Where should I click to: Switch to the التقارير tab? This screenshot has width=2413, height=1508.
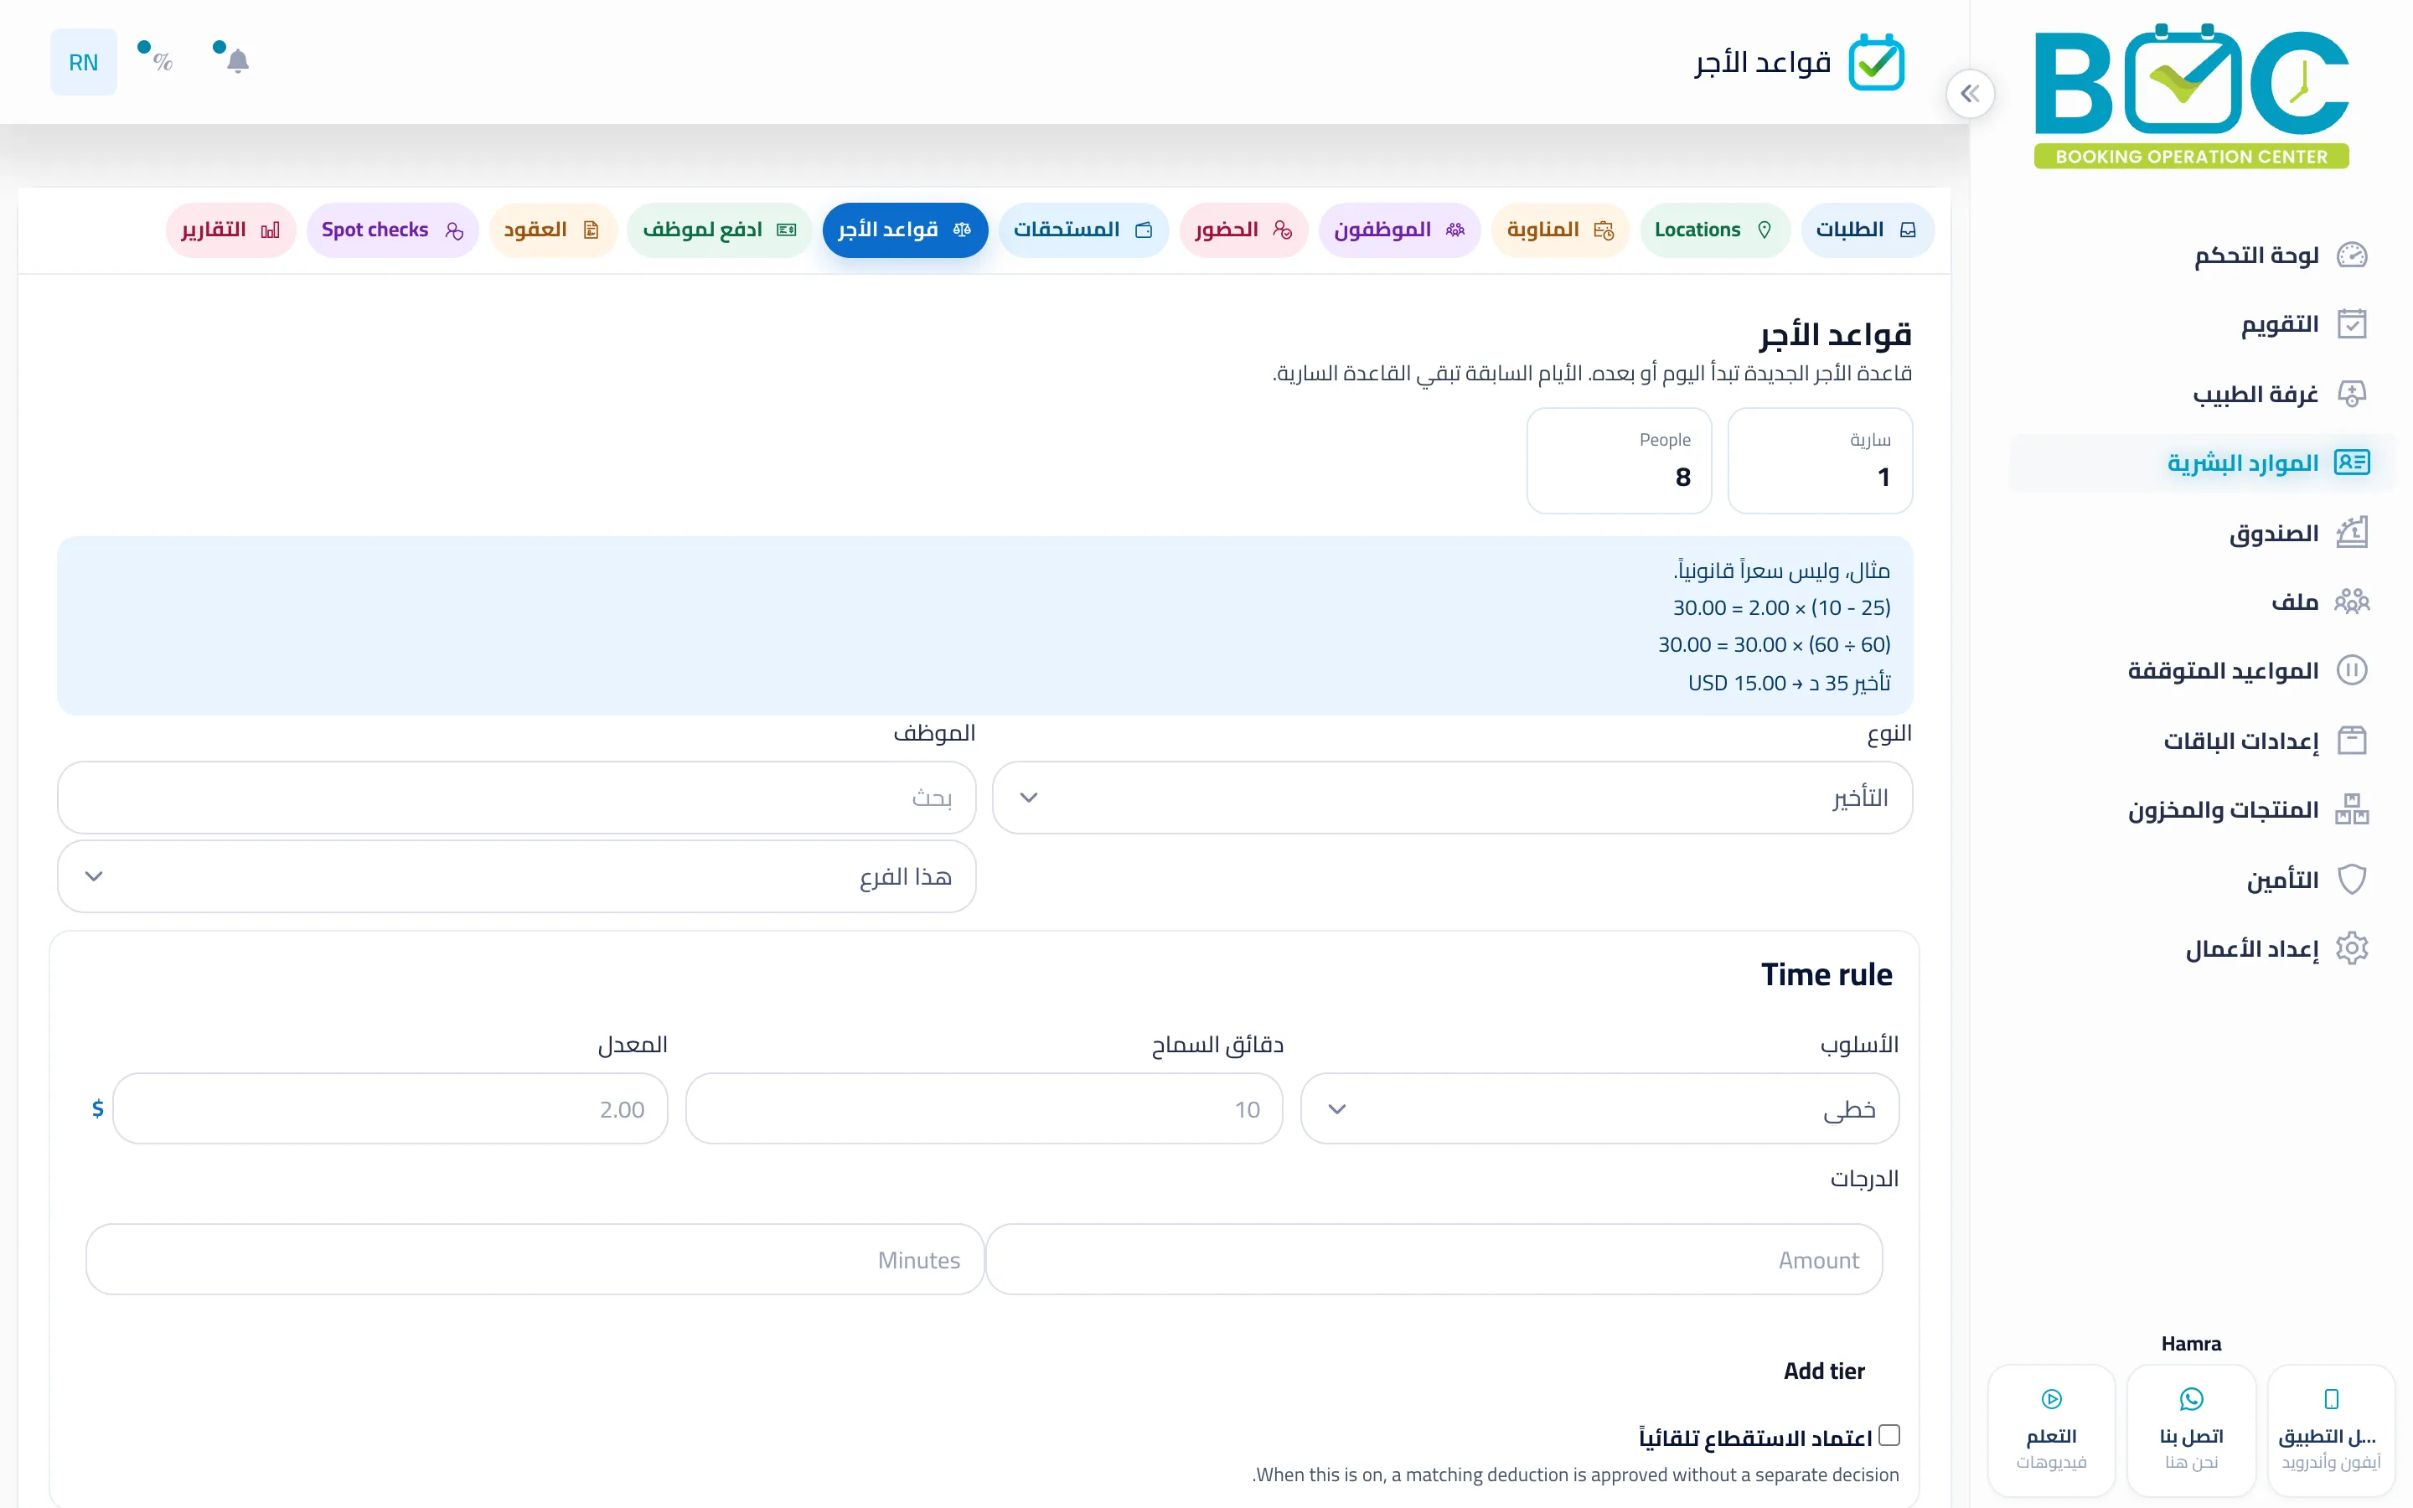[x=230, y=230]
